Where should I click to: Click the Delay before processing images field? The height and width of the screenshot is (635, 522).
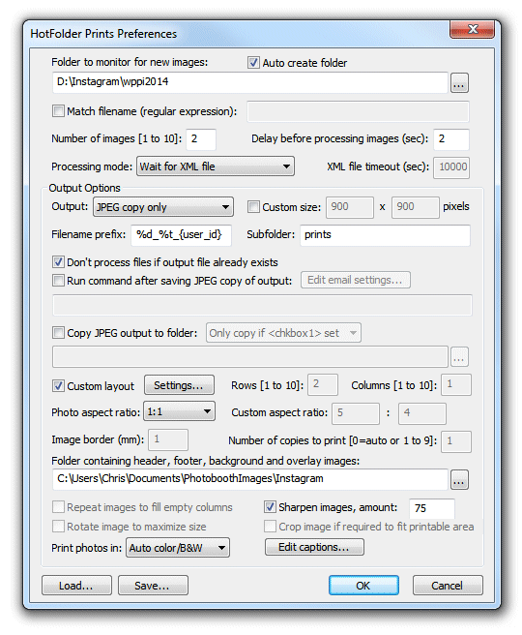(451, 139)
